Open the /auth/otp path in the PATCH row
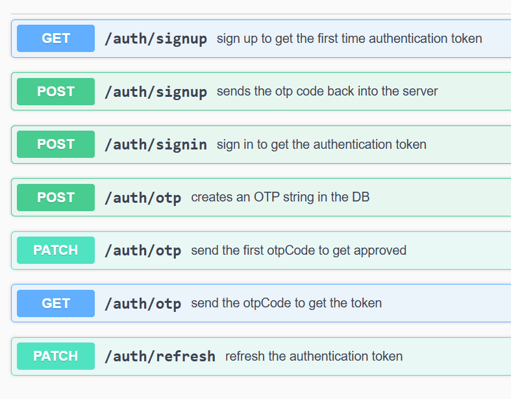The width and height of the screenshot is (511, 399). tap(143, 250)
